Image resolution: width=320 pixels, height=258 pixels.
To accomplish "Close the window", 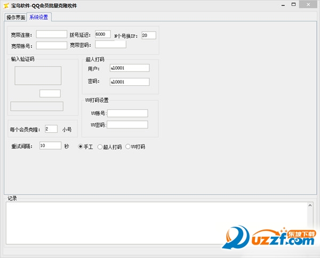I will (x=308, y=4).
